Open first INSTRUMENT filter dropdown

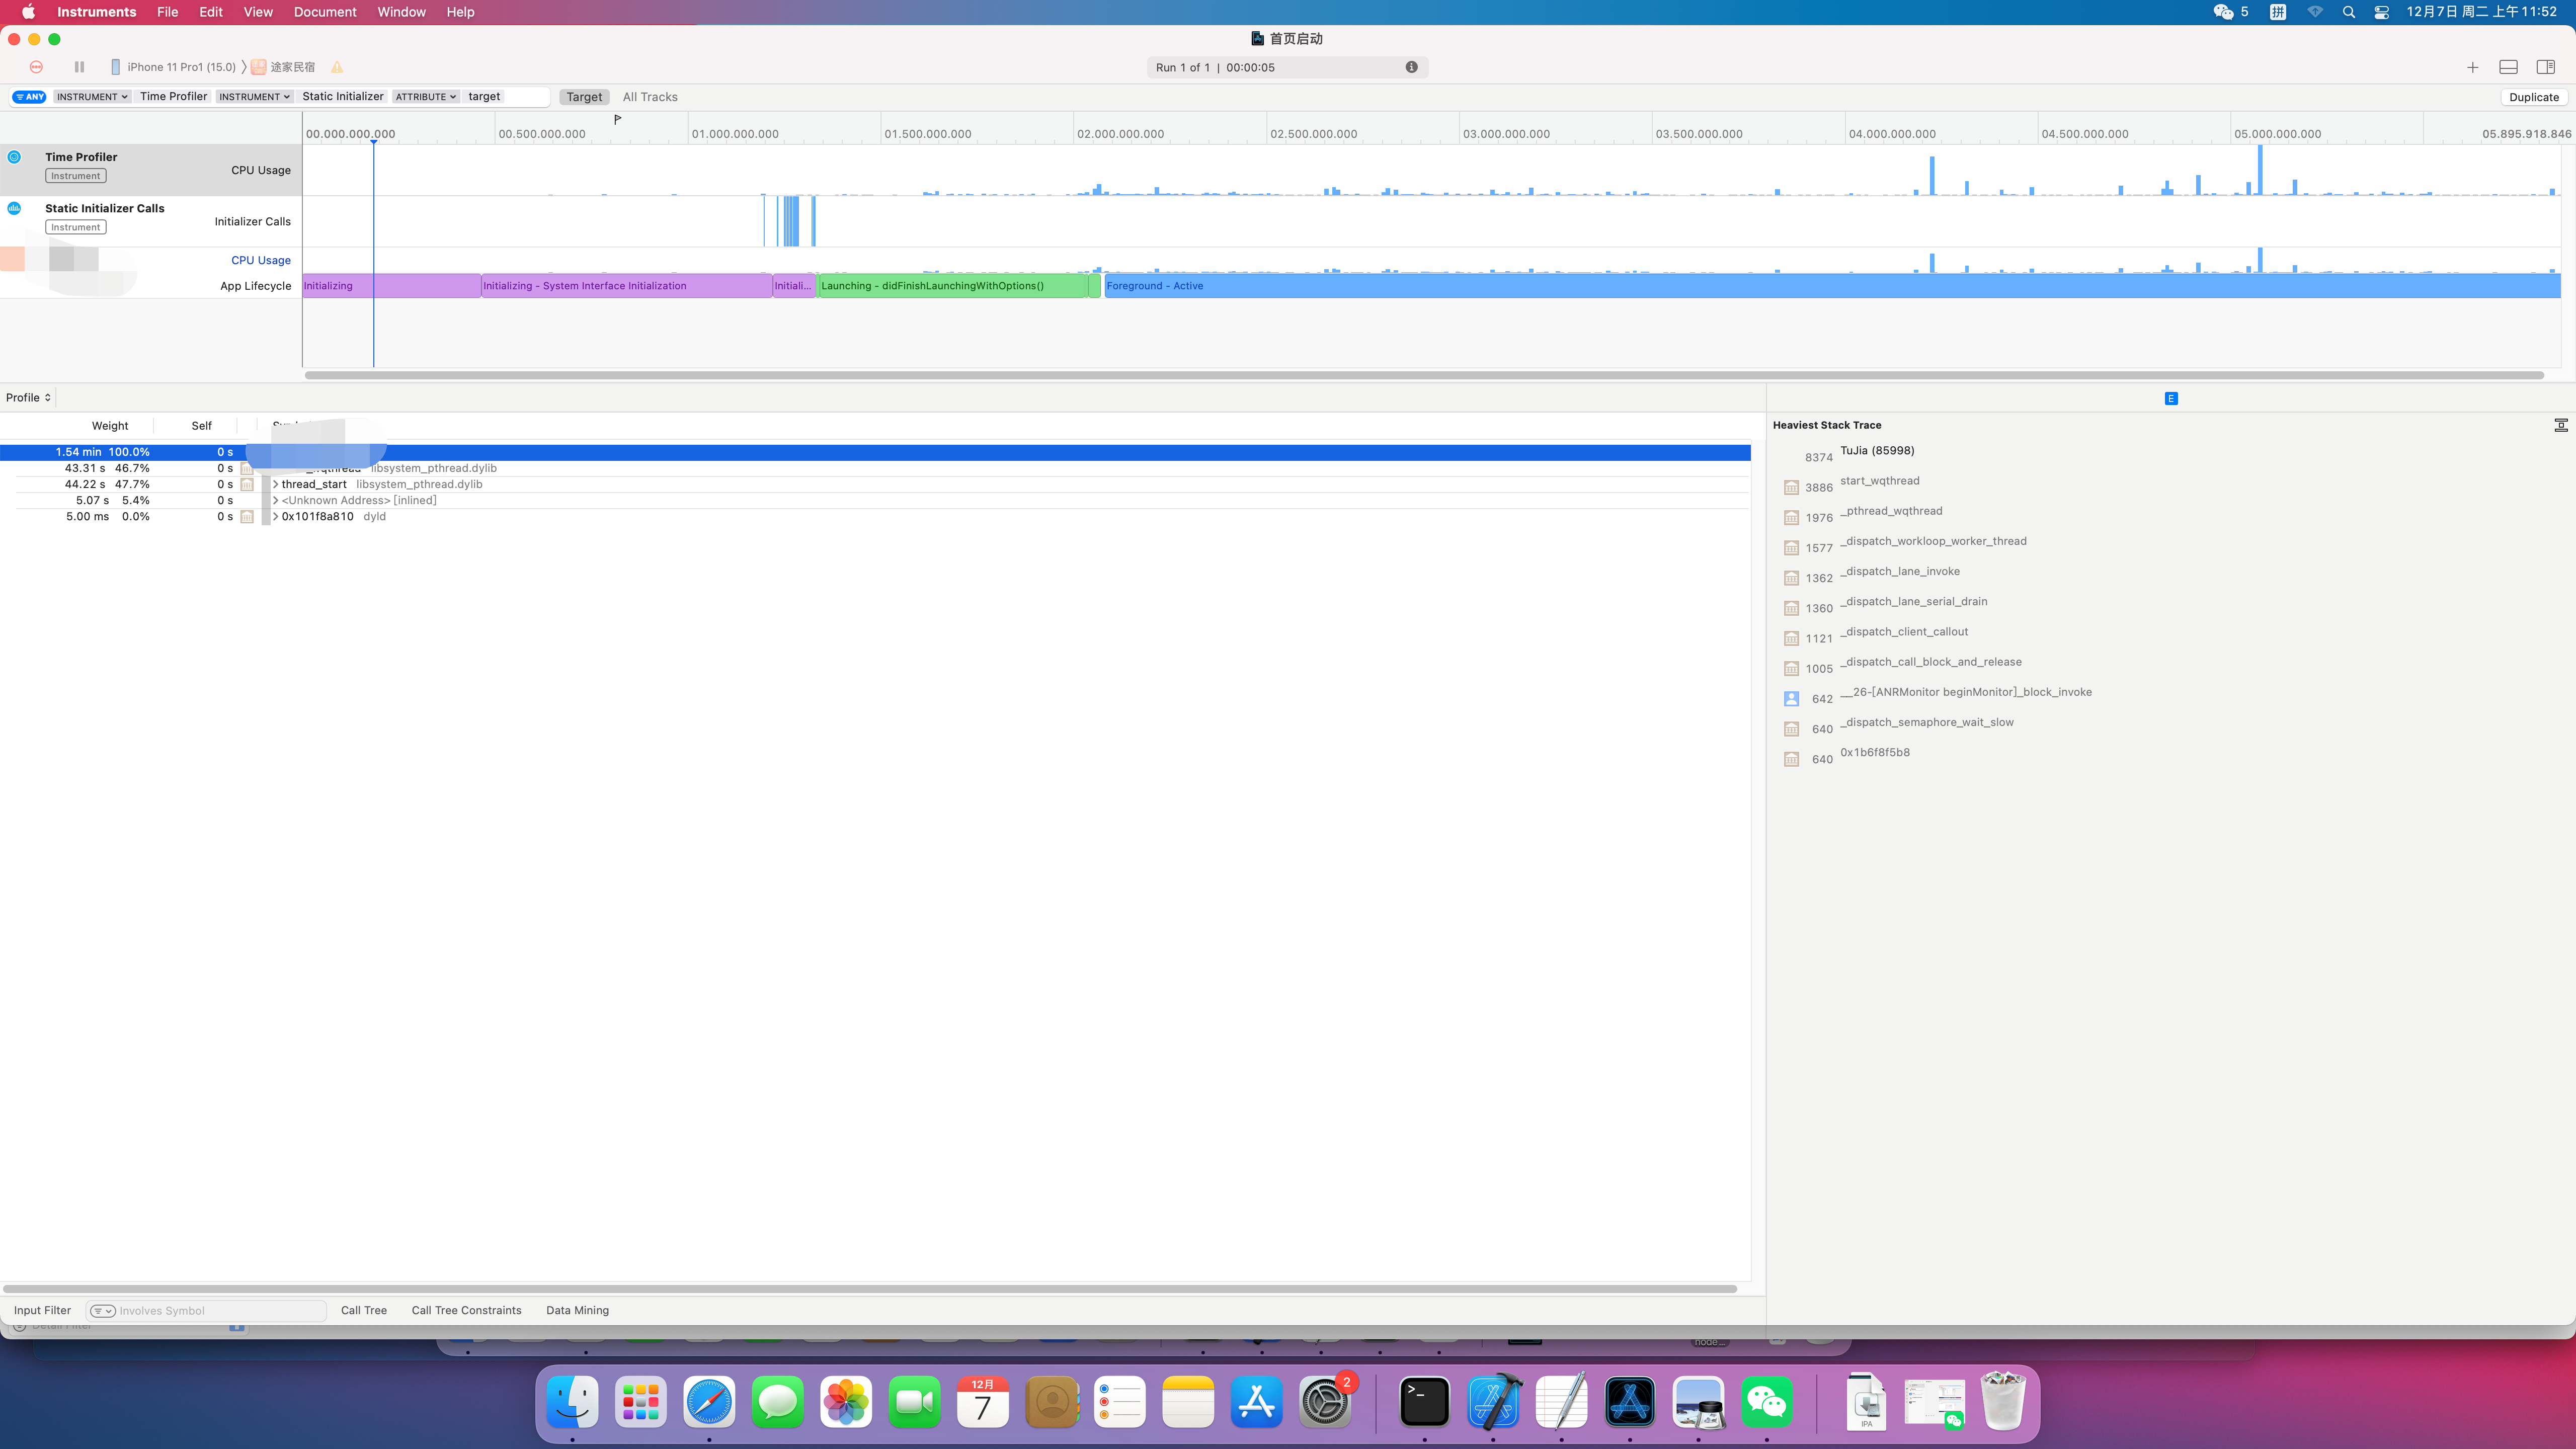point(92,97)
